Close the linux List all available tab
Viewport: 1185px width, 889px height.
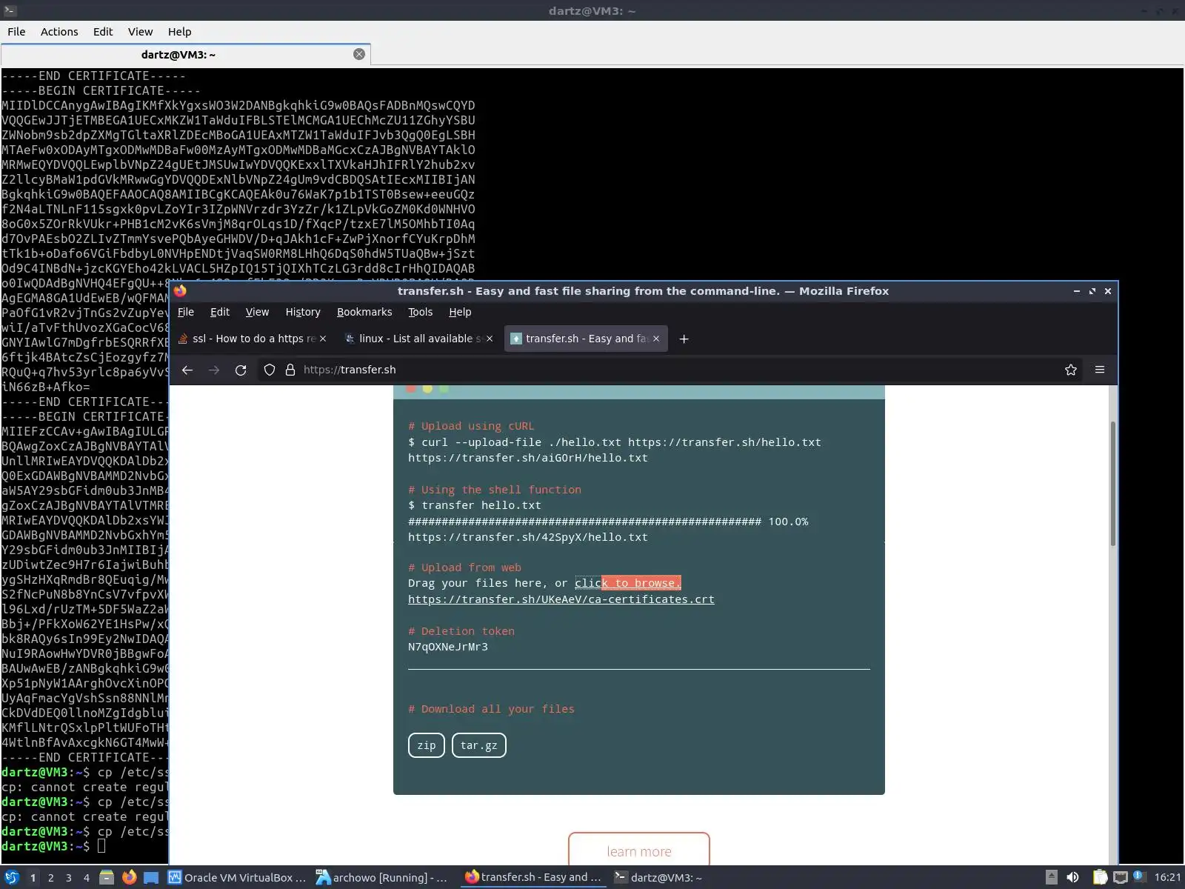click(489, 339)
